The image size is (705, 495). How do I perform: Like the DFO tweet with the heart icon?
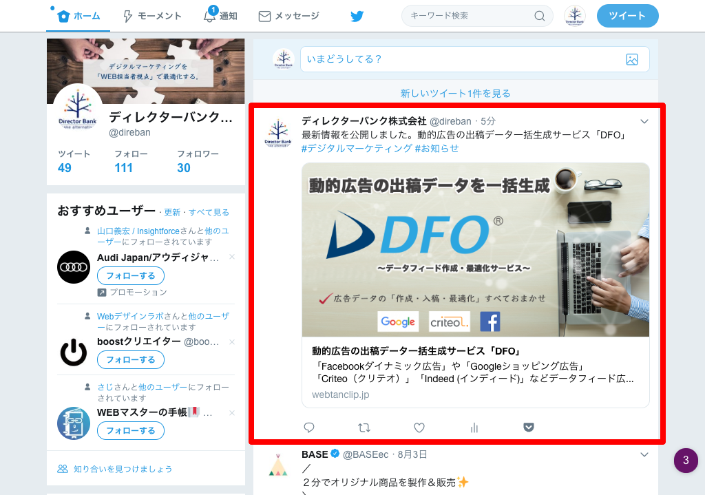click(x=419, y=428)
